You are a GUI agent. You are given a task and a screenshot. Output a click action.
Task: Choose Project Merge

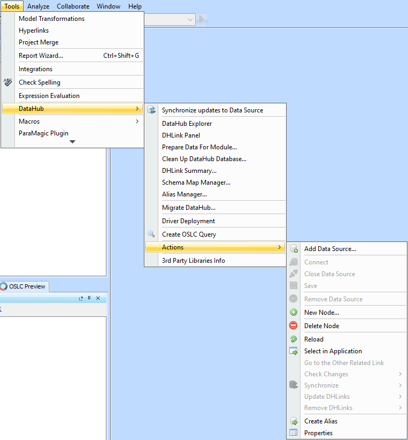point(73,42)
